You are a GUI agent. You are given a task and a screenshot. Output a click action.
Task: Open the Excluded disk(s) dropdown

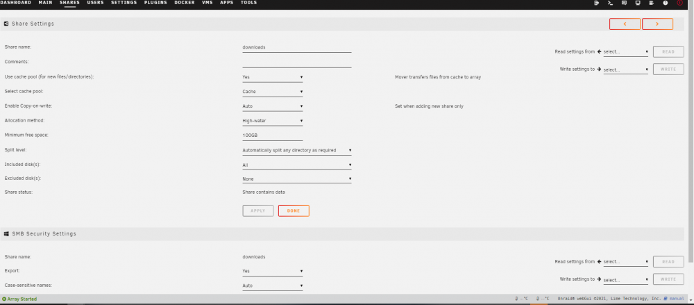click(297, 179)
